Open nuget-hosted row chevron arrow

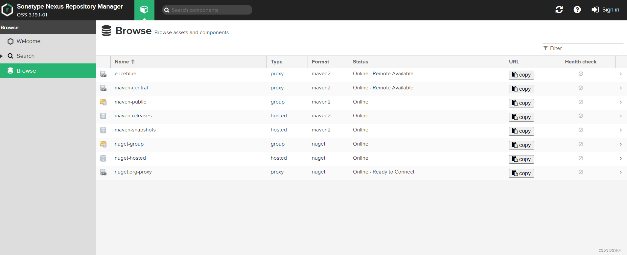click(x=621, y=158)
